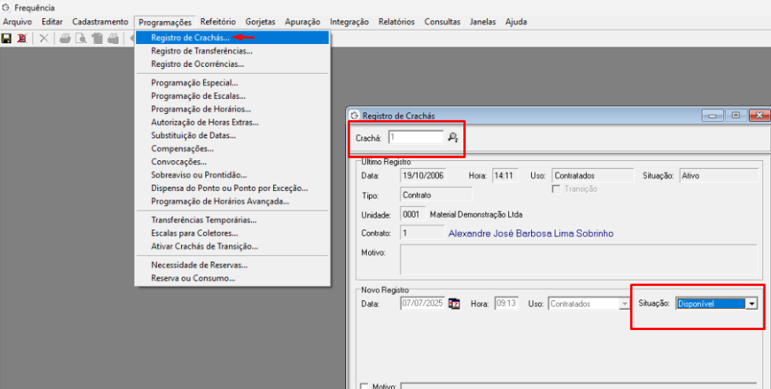Click the Hora field in Novo Registro
This screenshot has height=389, width=771.
tap(506, 303)
